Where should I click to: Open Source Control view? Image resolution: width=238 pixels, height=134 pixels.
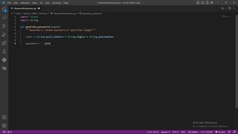coord(4,26)
